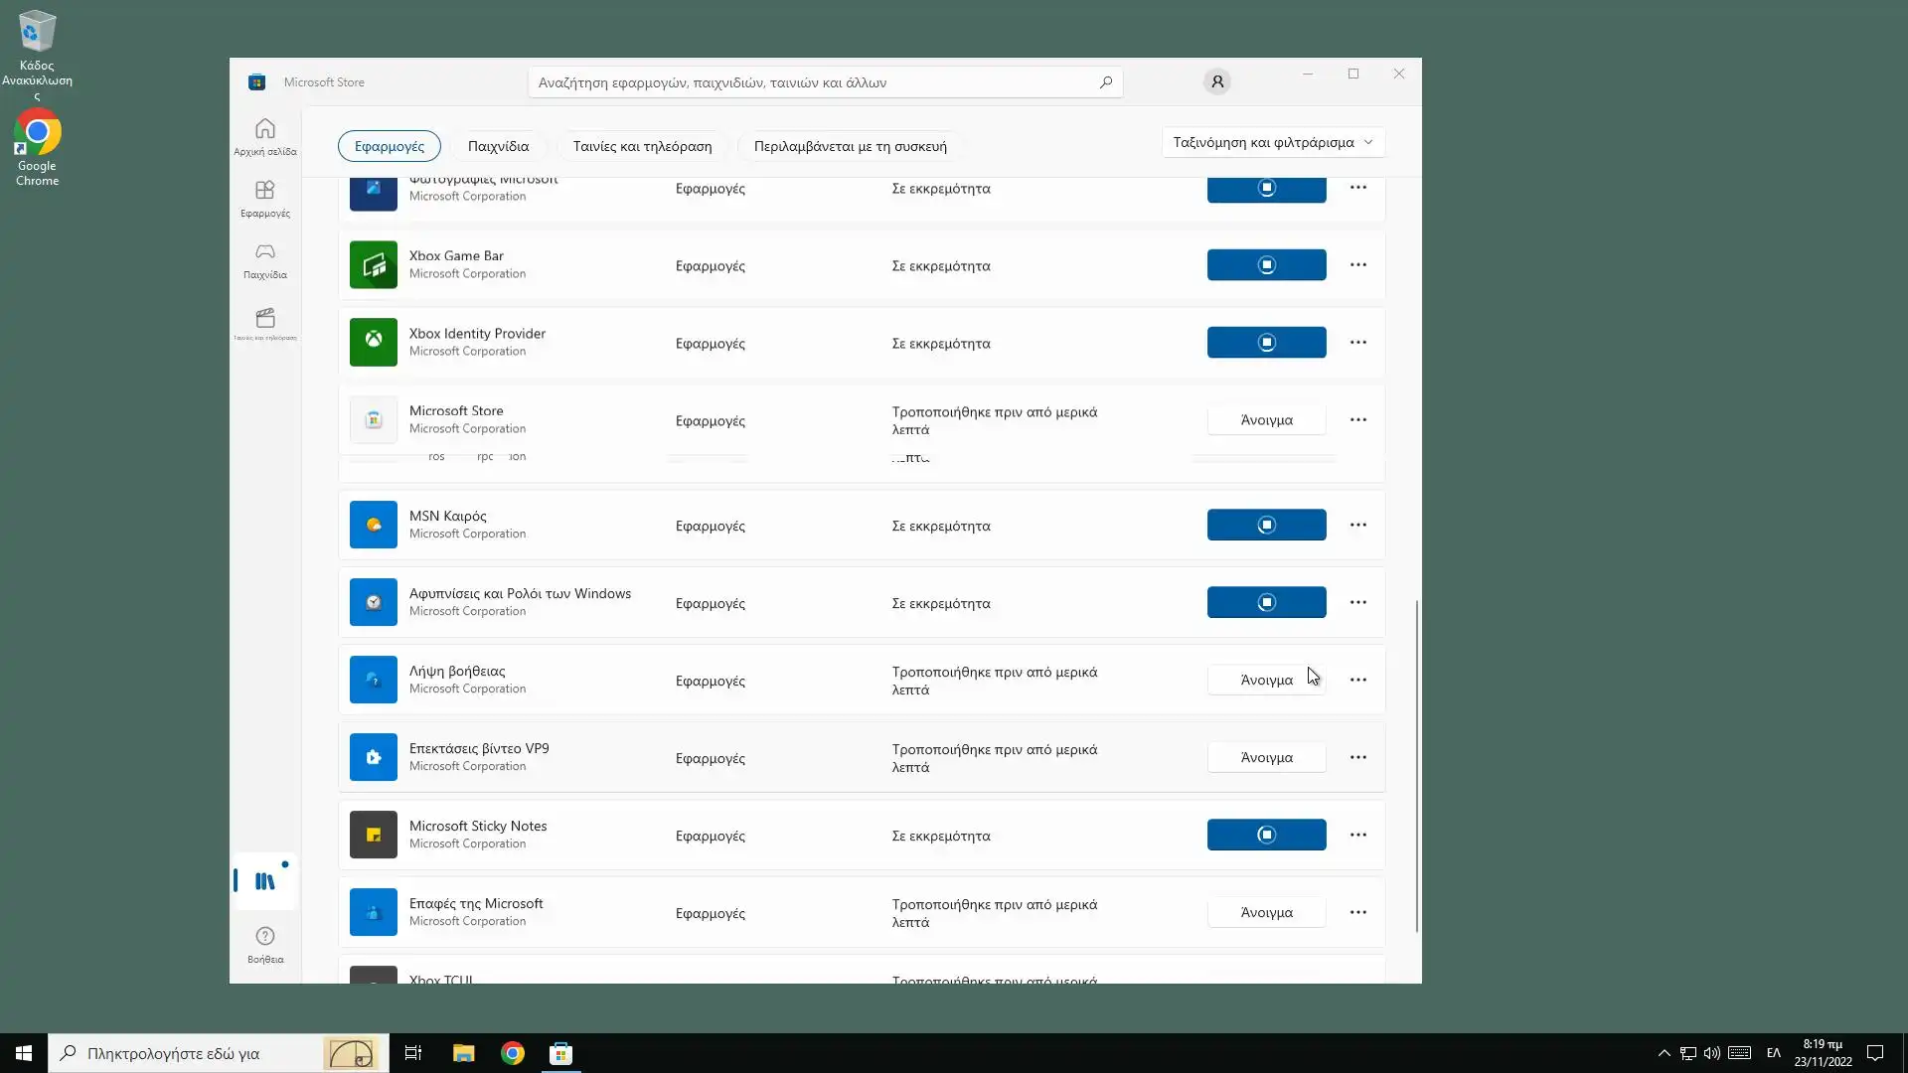Click the search magnifier icon
1908x1073 pixels.
[x=1105, y=82]
